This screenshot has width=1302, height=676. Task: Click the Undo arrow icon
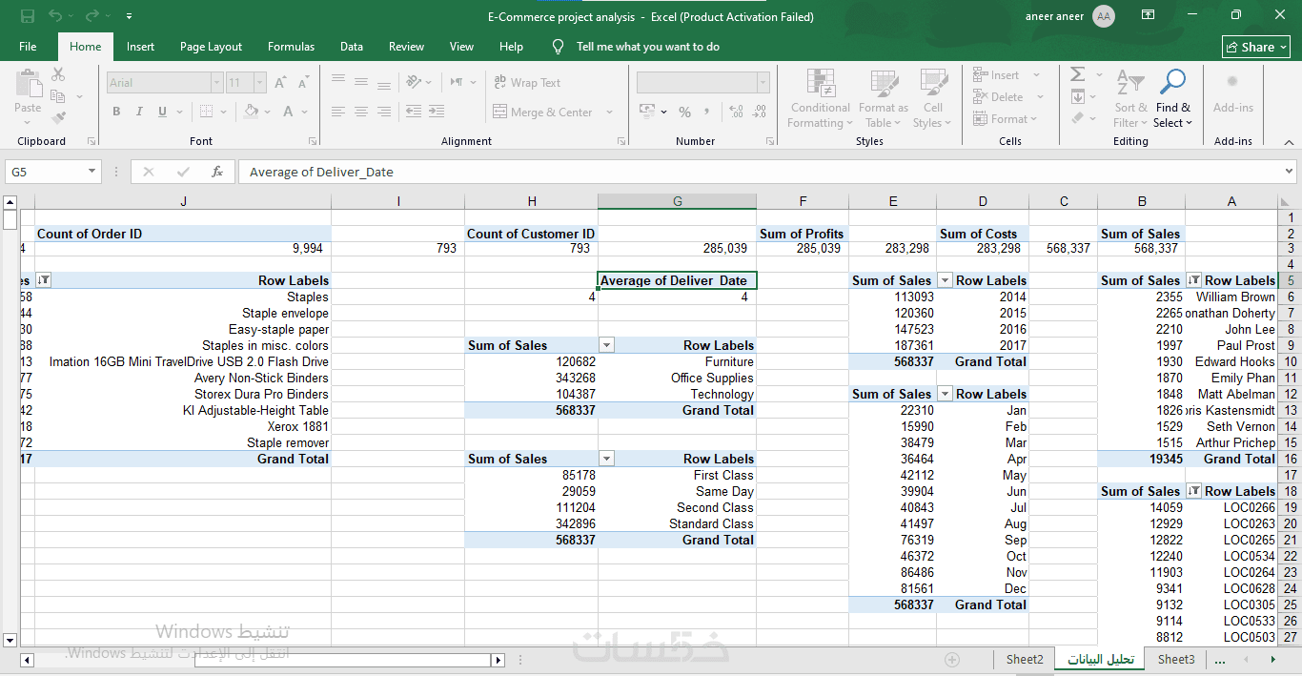[55, 16]
